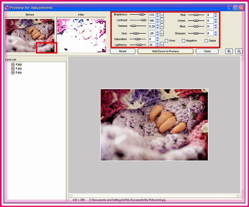This screenshot has height=207, width=249.
Task: Click the 6.jpg file icon
Action: point(13,72)
